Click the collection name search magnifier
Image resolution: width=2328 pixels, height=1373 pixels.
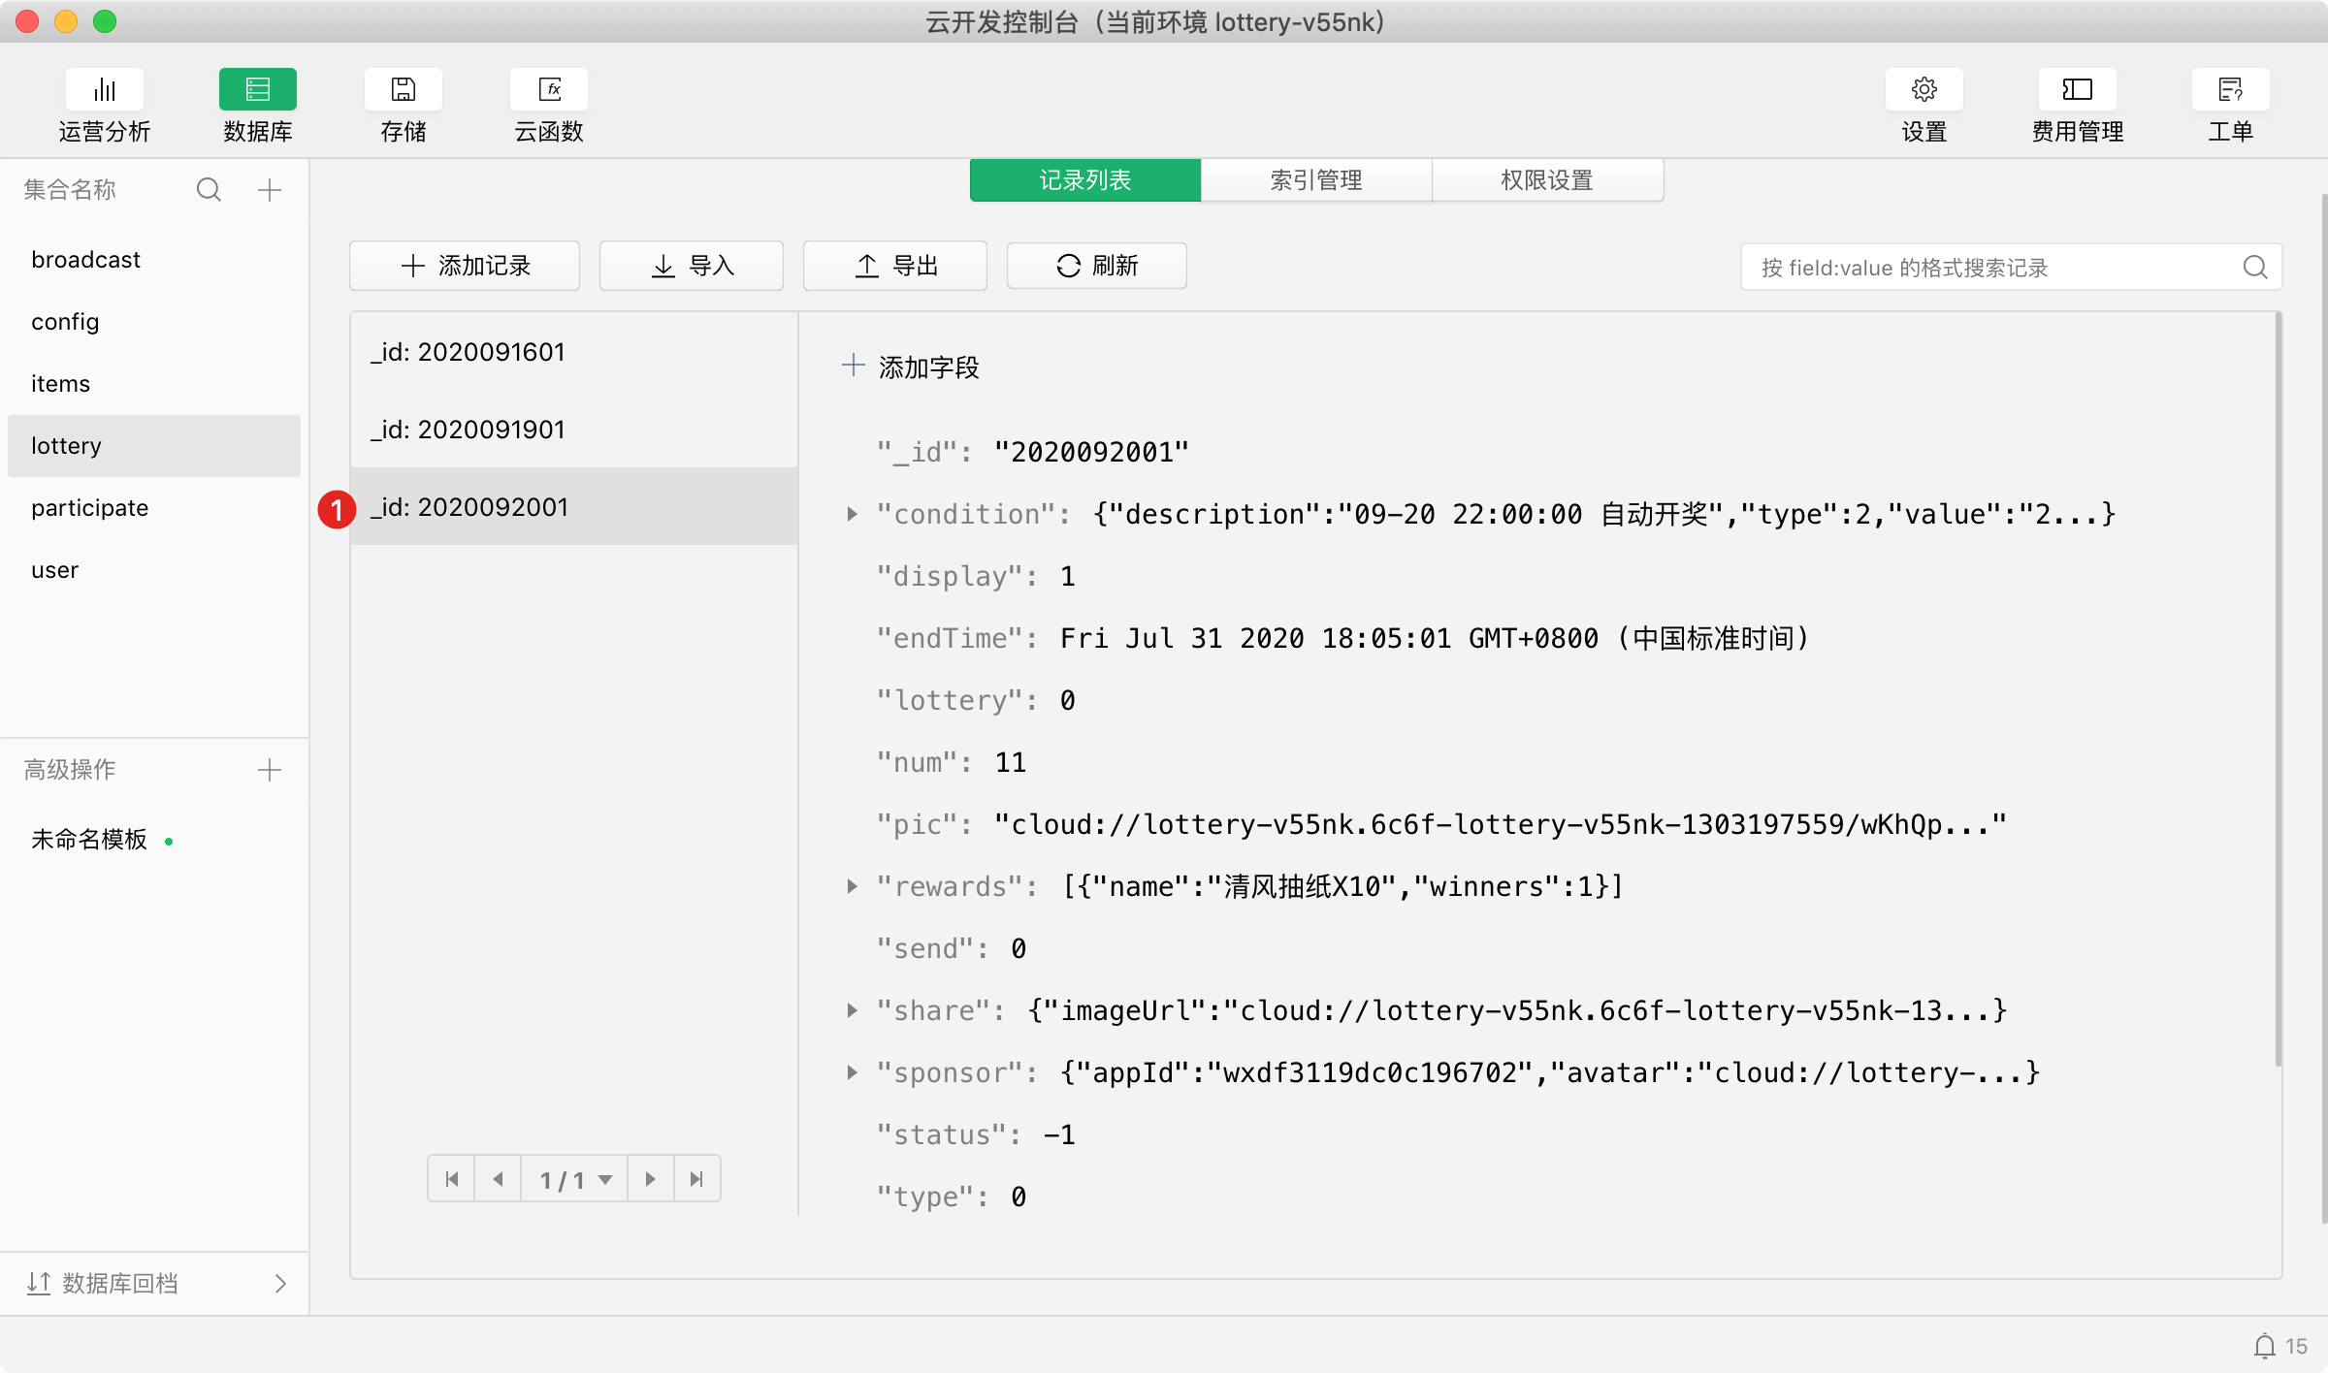click(209, 189)
